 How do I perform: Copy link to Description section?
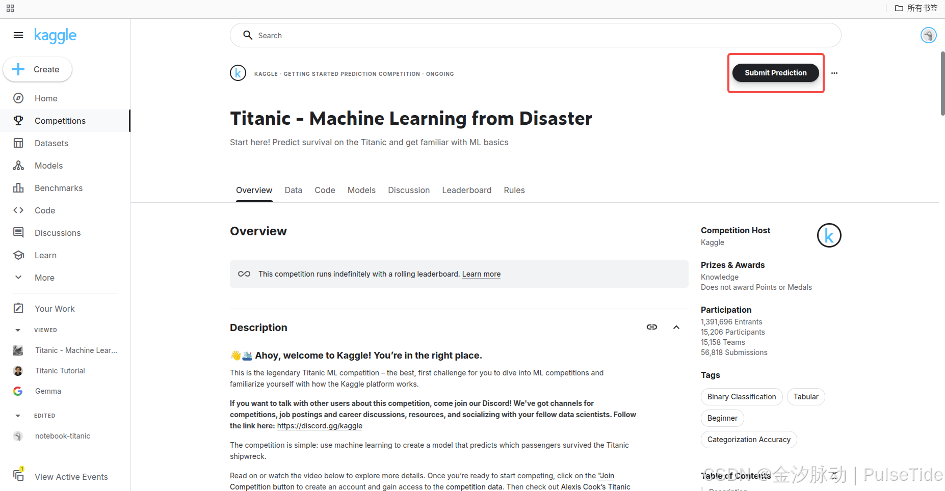652,327
